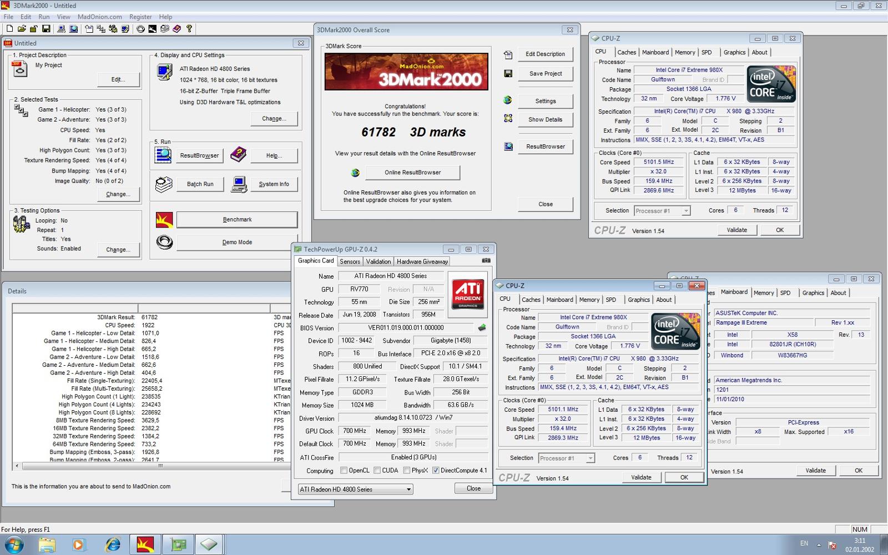The image size is (888, 555).
Task: Switch to Sensors tab in GPU-Z
Action: pos(350,261)
